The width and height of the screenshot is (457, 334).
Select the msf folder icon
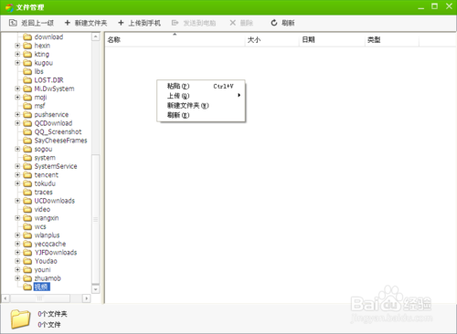coord(27,106)
